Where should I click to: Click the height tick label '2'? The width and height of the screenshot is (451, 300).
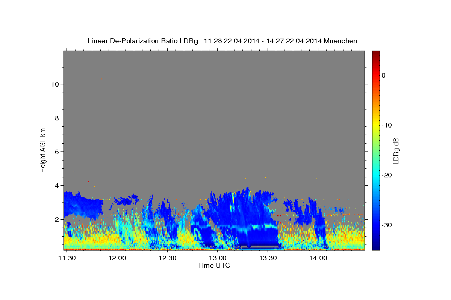click(57, 219)
